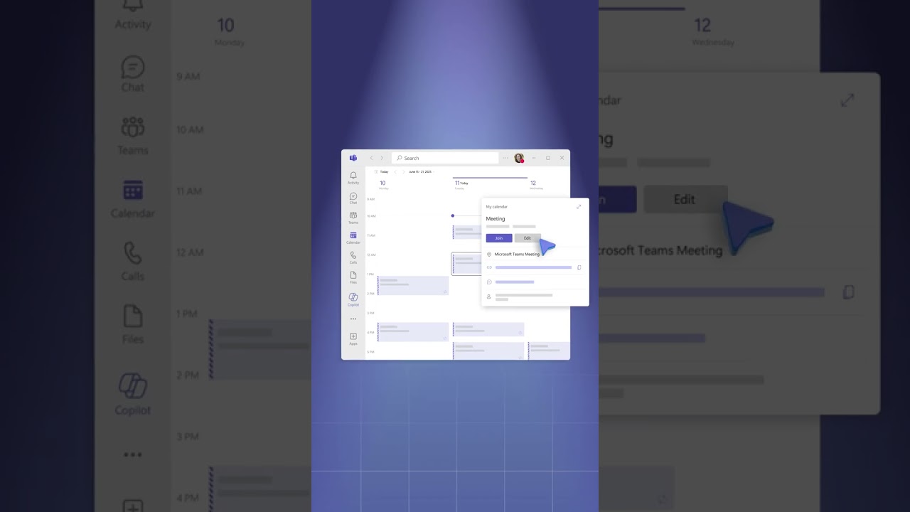Select Wednesday 12 column header
This screenshot has height=512, width=910.
click(535, 185)
